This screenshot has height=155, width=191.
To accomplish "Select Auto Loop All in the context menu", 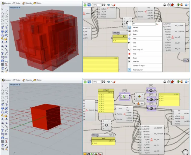I will point(137,50).
